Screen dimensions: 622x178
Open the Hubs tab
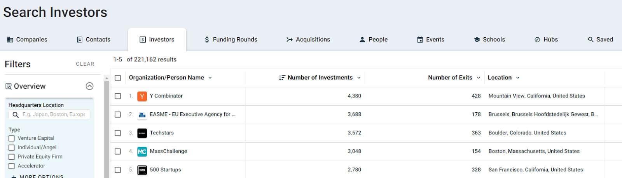pos(546,39)
